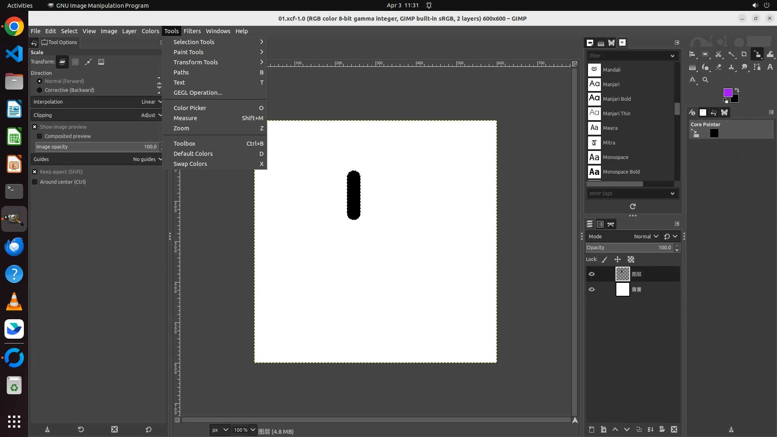Viewport: 777px width, 437px height.
Task: Select the Text tool in toolbox
Action: point(770,67)
